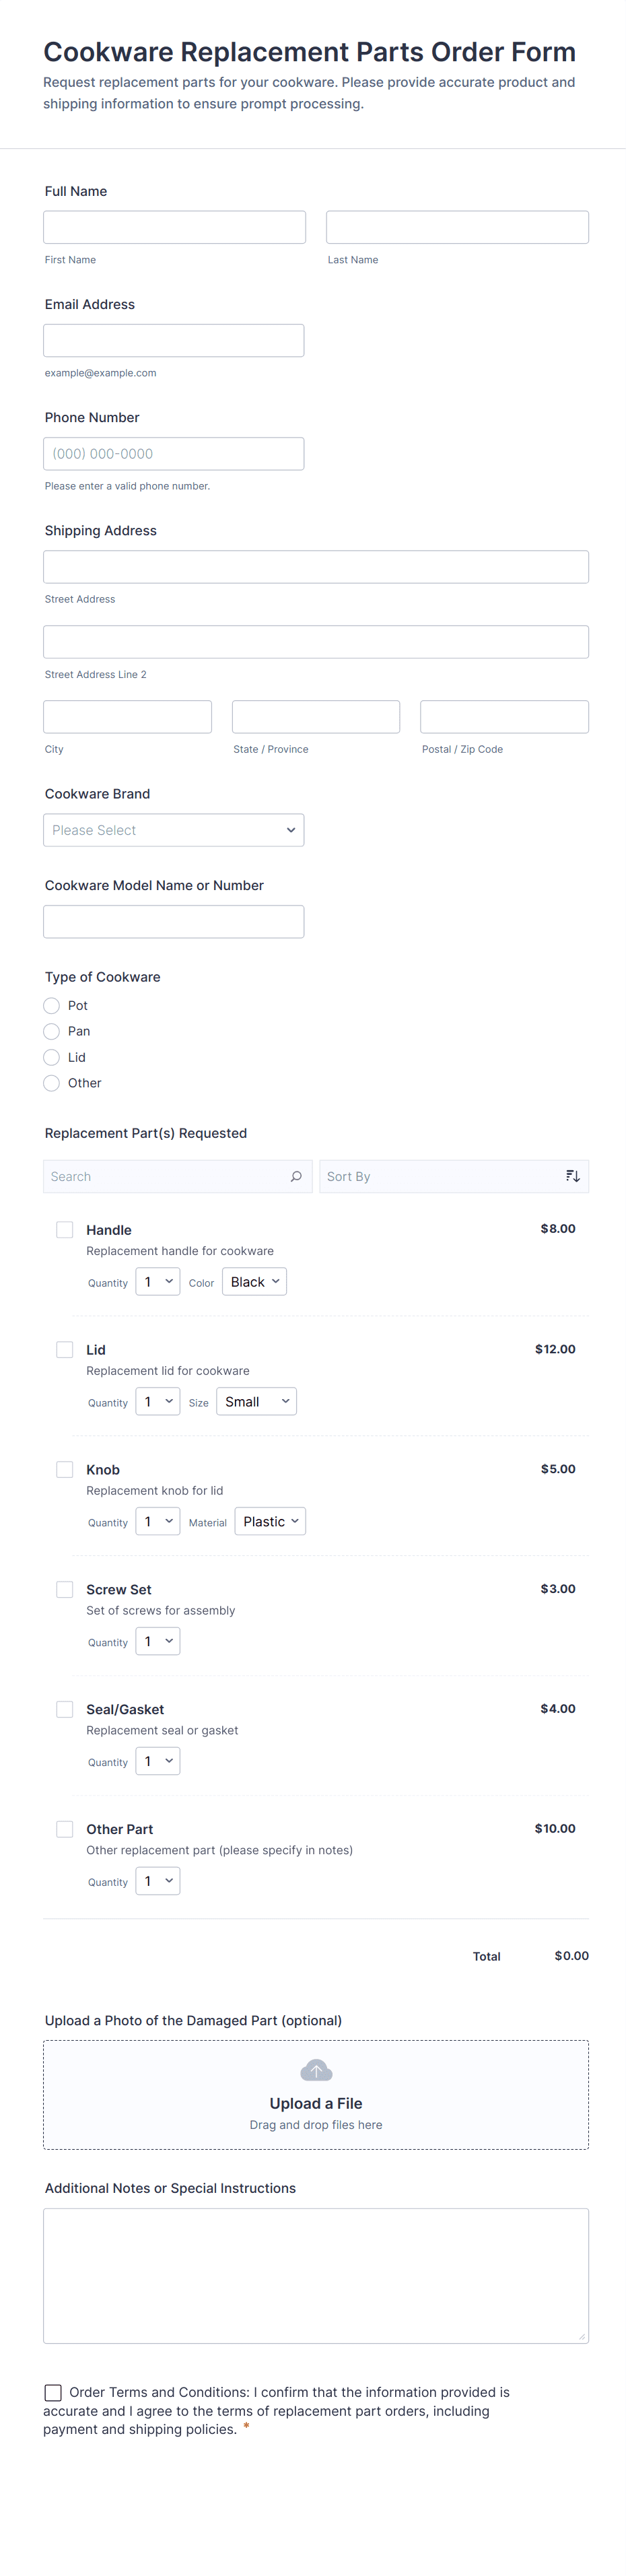The height and width of the screenshot is (2576, 626).
Task: Tick the Seal/Gasket product checkbox
Action: (x=65, y=1709)
